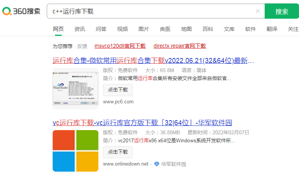Screen dimensions: 299x177
Task: Select the 网页 tab
Action: pyautogui.click(x=58, y=29)
